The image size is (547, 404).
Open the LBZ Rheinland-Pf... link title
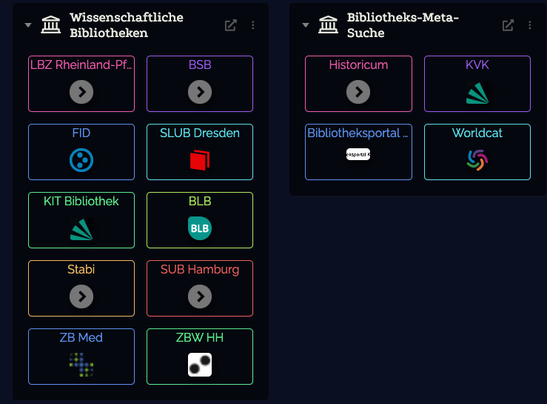tap(81, 65)
